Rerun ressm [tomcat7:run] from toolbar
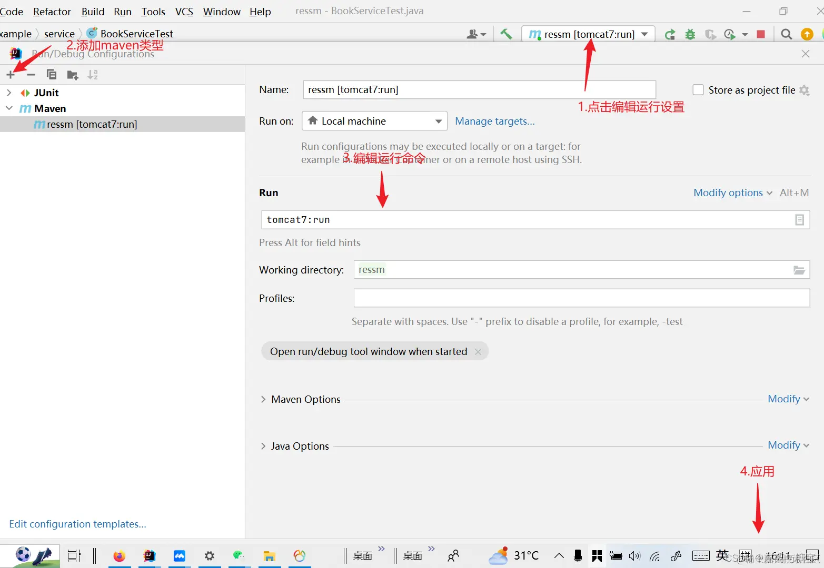824x568 pixels. [670, 34]
